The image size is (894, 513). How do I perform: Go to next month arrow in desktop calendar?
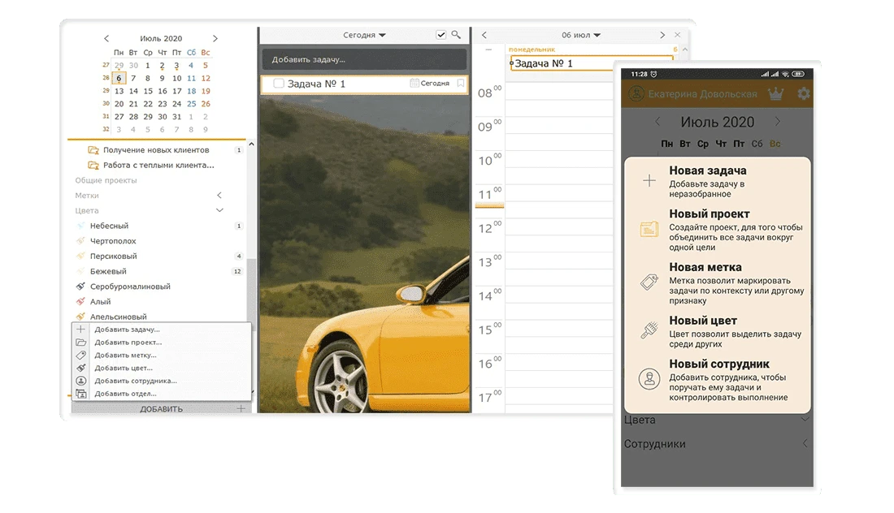(215, 38)
